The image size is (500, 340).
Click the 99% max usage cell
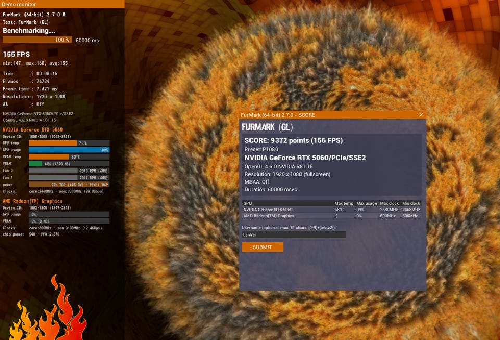[360, 210]
